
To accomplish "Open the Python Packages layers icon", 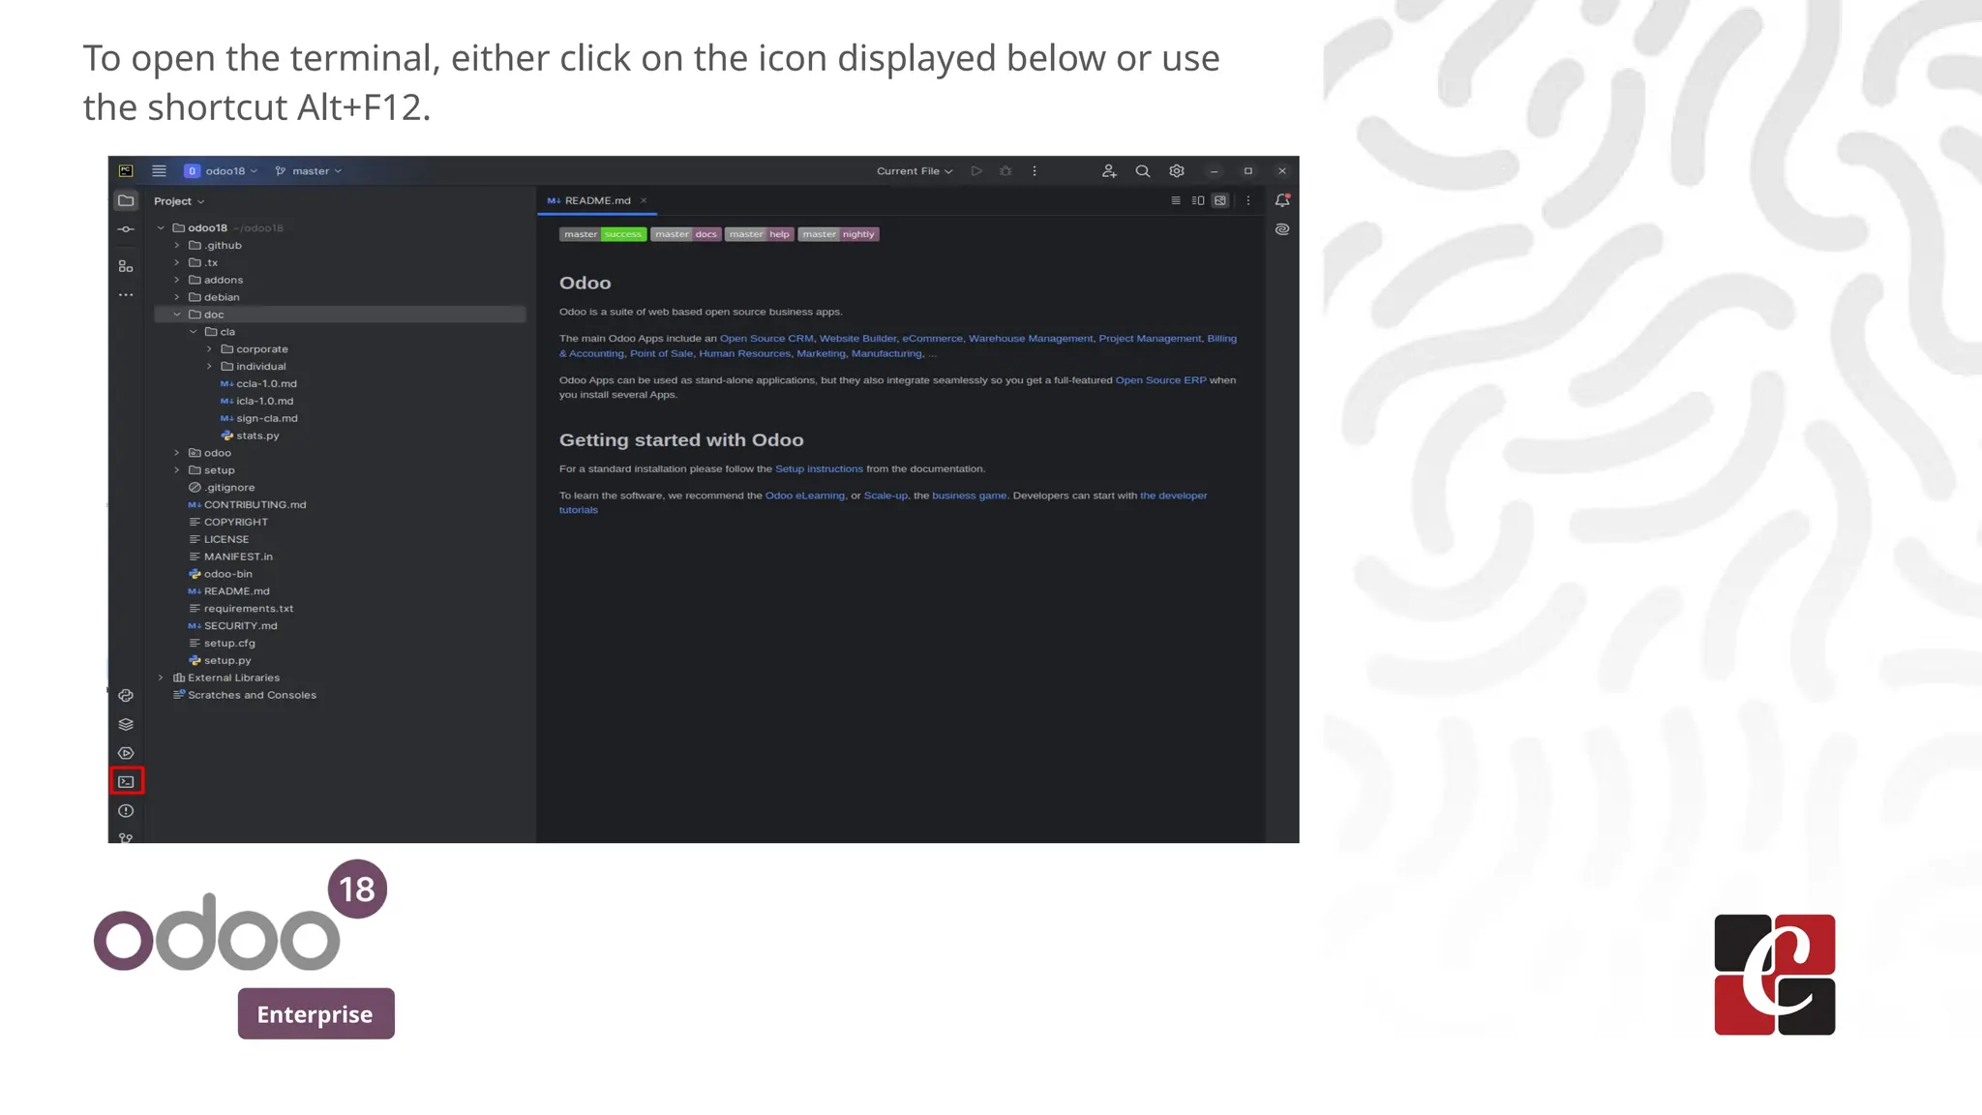I will tap(126, 724).
